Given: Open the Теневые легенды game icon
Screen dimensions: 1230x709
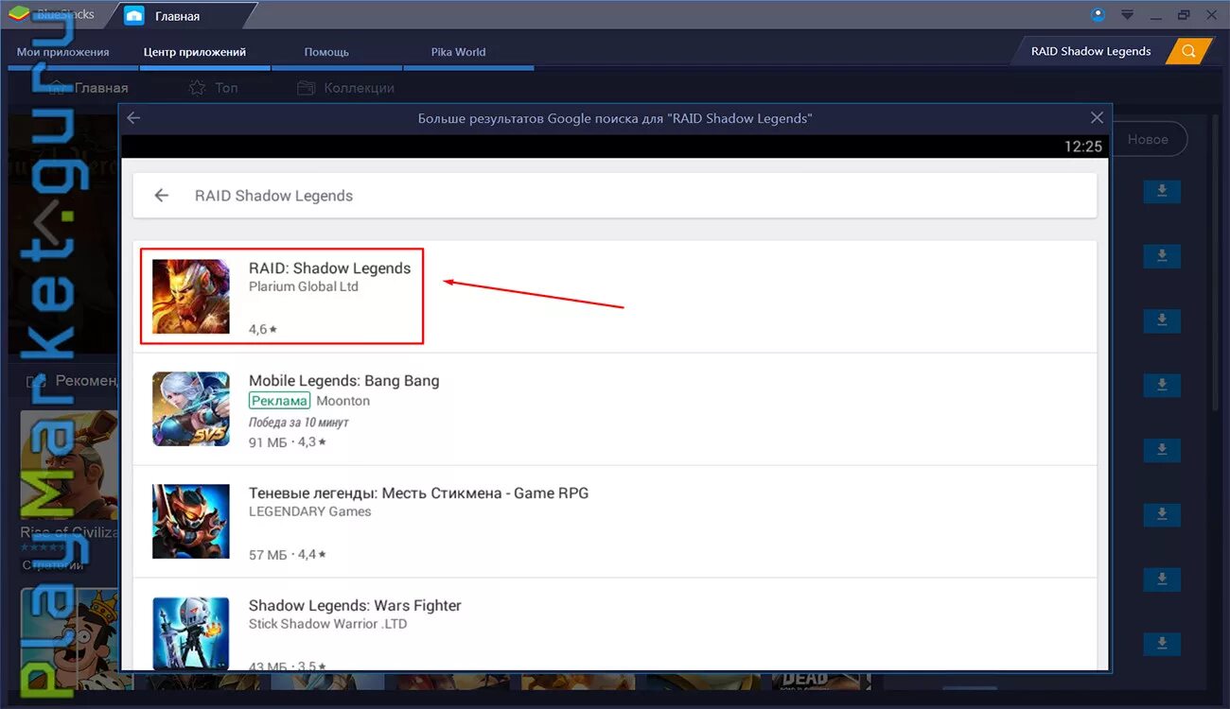Looking at the screenshot, I should pos(191,521).
